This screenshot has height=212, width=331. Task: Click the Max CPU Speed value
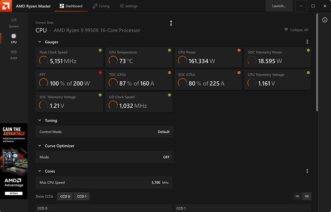point(156,183)
